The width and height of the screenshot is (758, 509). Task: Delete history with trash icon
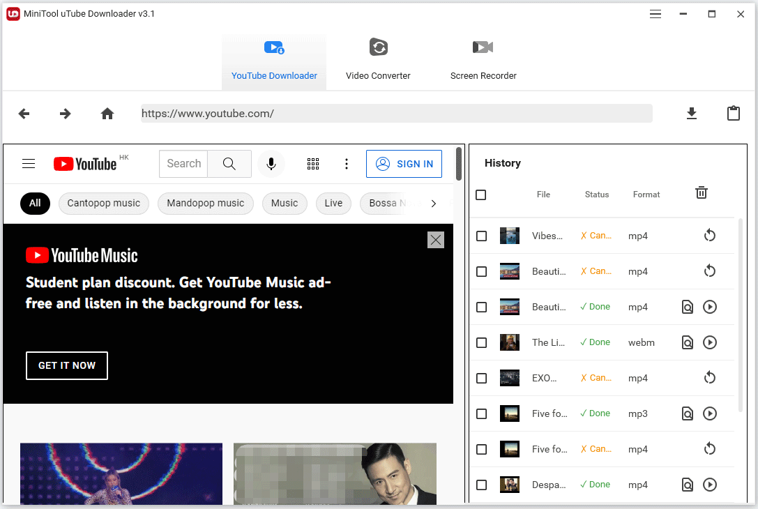[x=702, y=192]
